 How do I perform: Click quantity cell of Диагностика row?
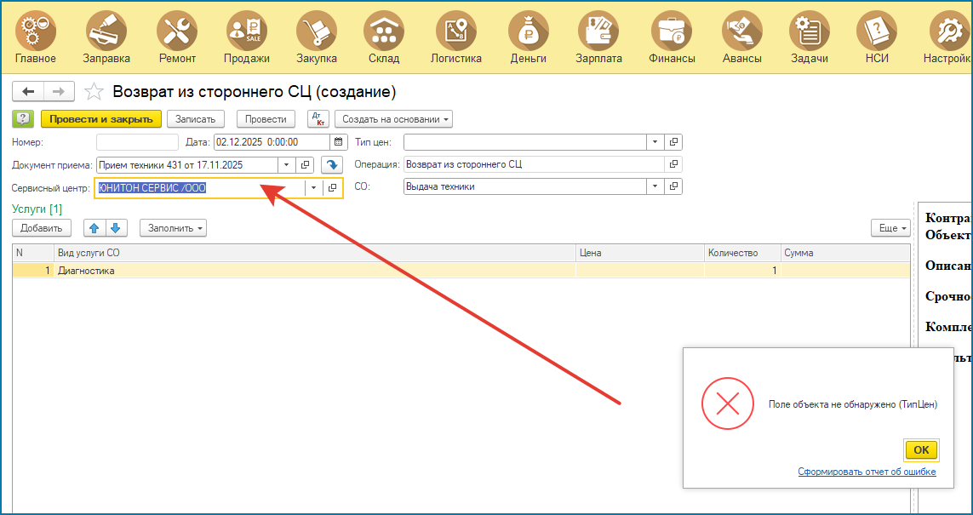coord(743,271)
